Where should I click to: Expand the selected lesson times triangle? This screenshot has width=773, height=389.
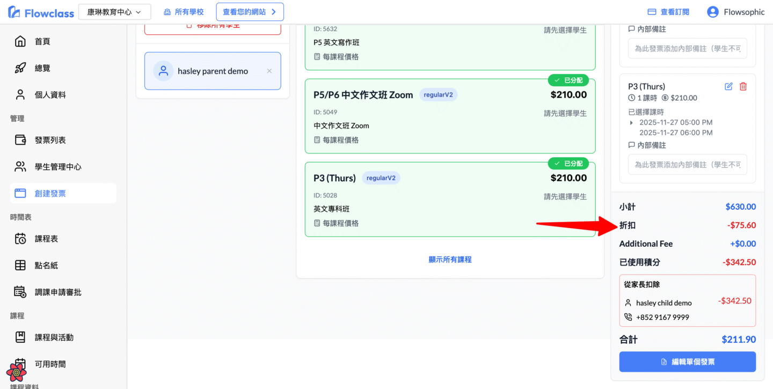[x=631, y=123]
